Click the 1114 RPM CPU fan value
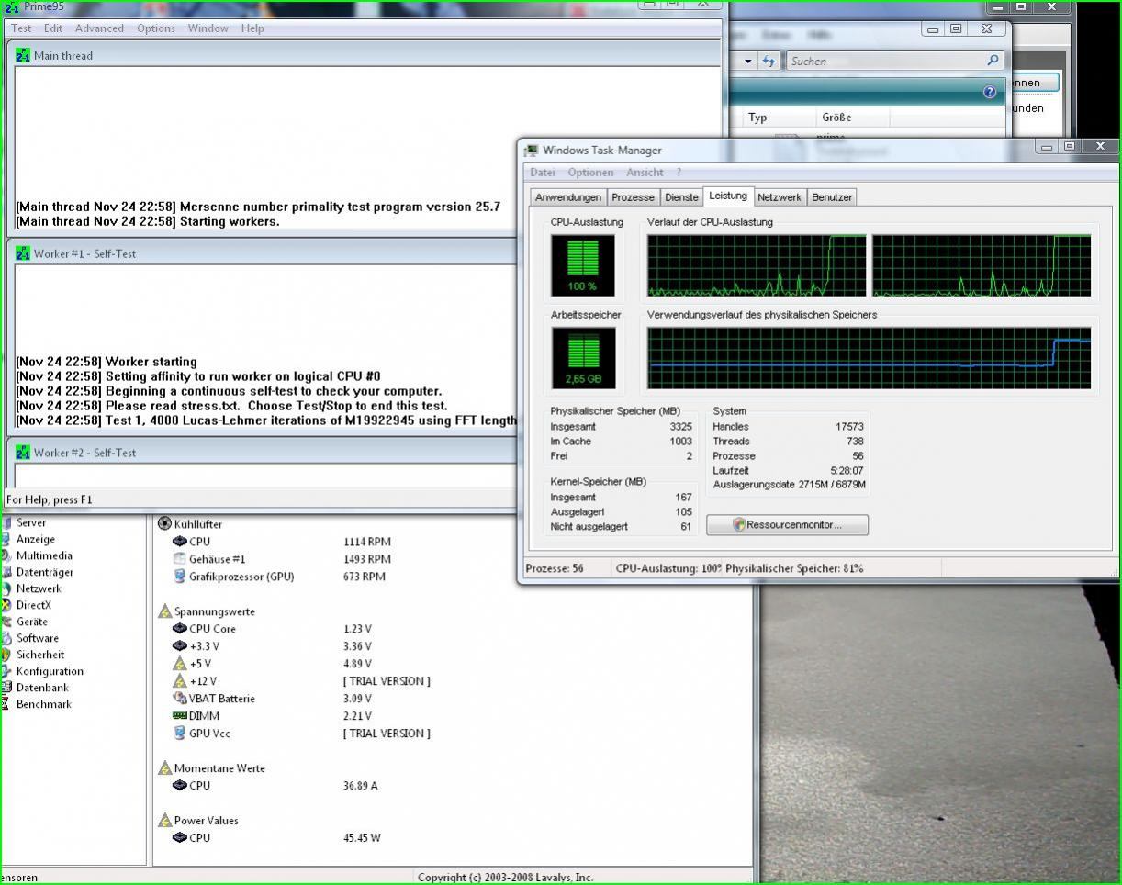Viewport: 1122px width, 885px height. pos(367,542)
